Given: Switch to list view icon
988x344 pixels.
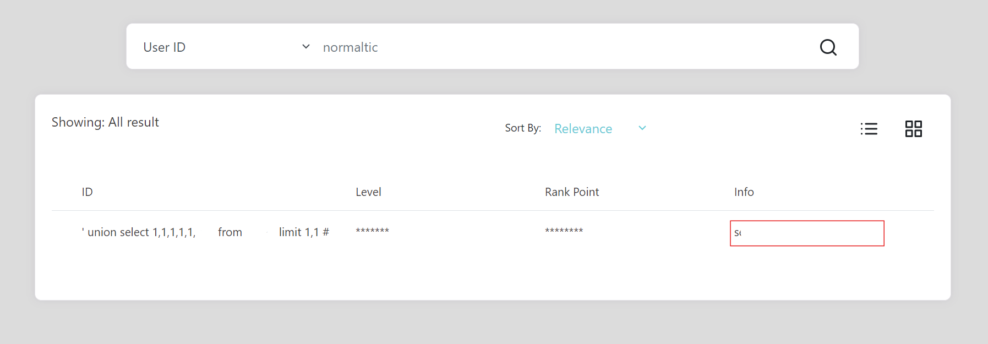Looking at the screenshot, I should (x=869, y=129).
